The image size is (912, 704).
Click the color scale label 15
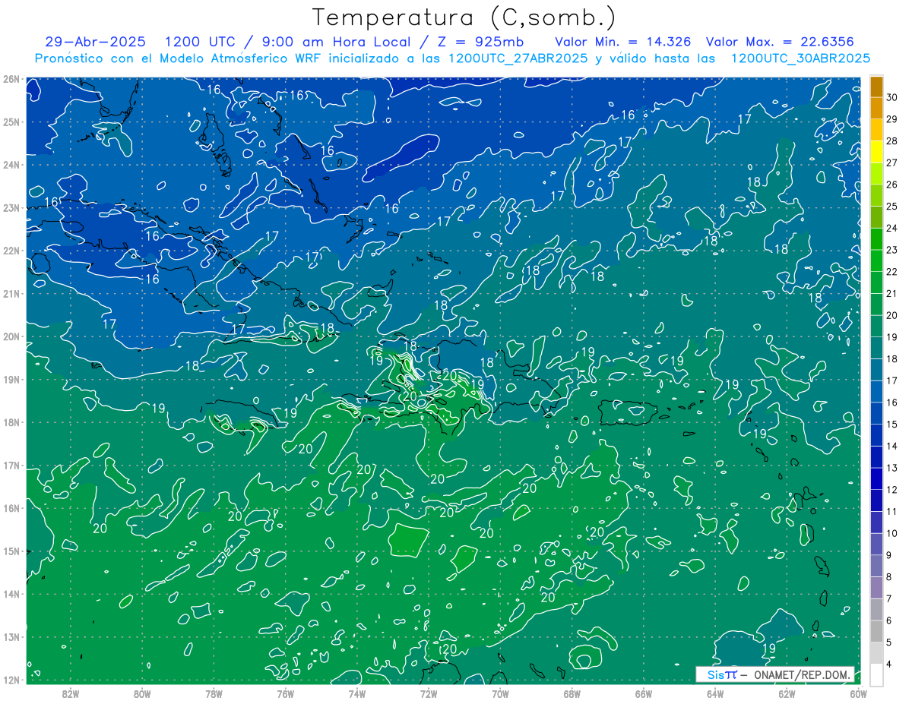tap(892, 424)
